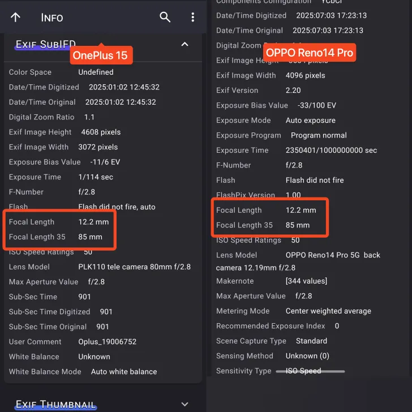Click the OPPO Reno14 Pro orange label
The width and height of the screenshot is (412, 412).
click(x=309, y=53)
